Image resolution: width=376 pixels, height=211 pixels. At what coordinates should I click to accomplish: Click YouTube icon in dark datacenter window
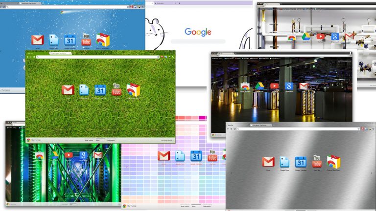coord(275,86)
